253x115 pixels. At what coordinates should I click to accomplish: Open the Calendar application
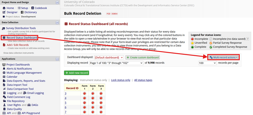point(12,77)
